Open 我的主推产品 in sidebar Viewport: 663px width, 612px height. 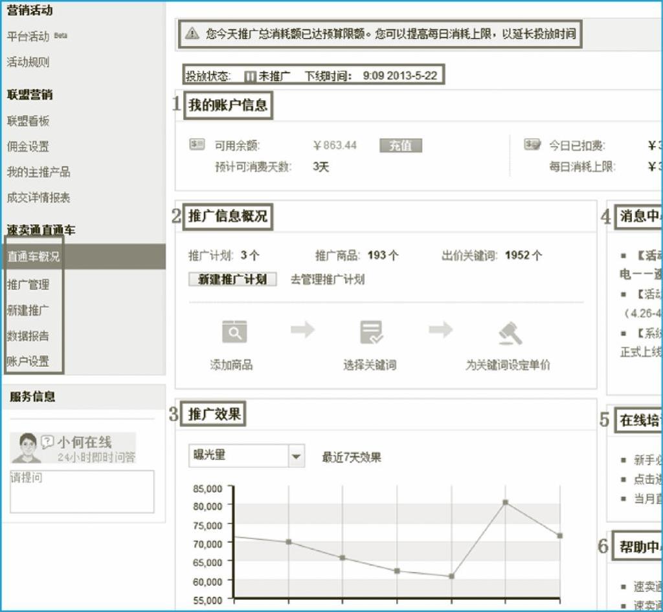point(38,172)
